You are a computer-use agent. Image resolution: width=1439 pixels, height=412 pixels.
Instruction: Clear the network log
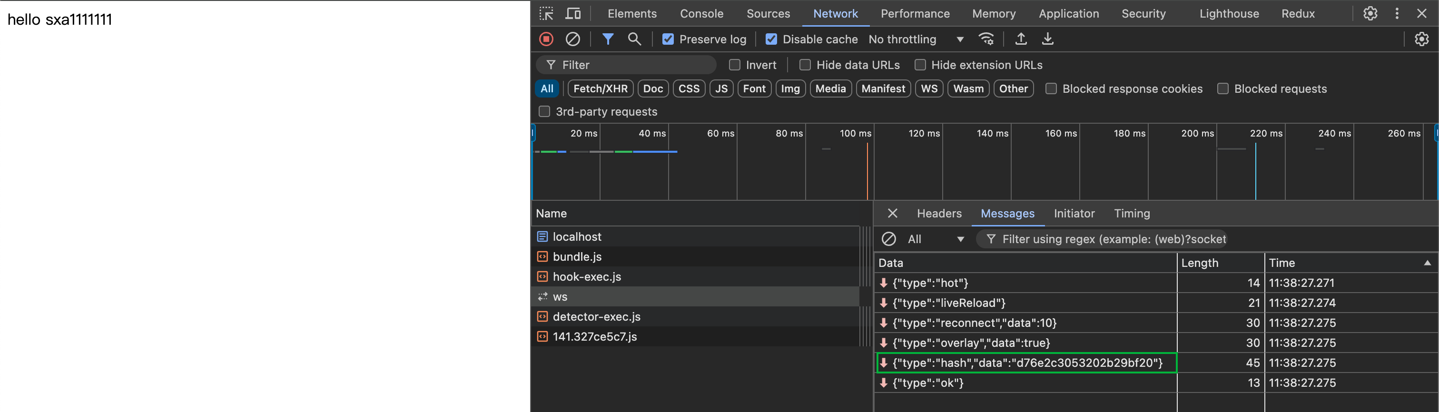[572, 39]
